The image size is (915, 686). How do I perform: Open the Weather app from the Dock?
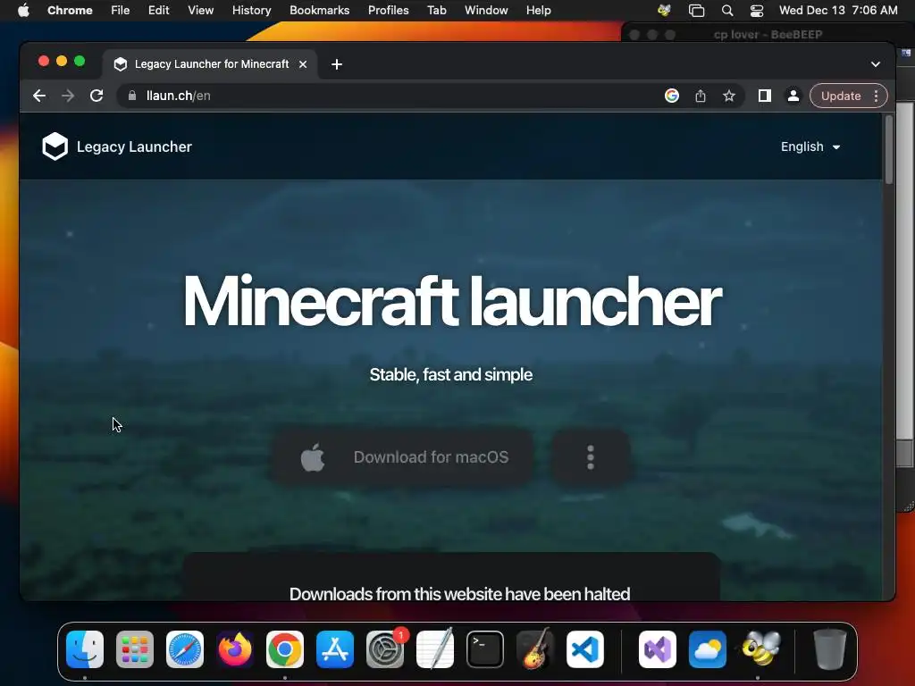[708, 649]
